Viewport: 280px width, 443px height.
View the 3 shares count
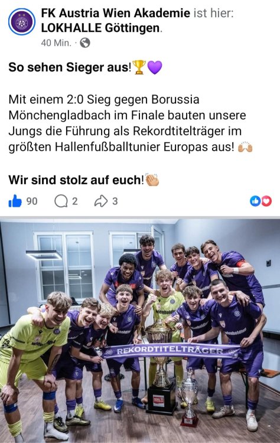115,201
